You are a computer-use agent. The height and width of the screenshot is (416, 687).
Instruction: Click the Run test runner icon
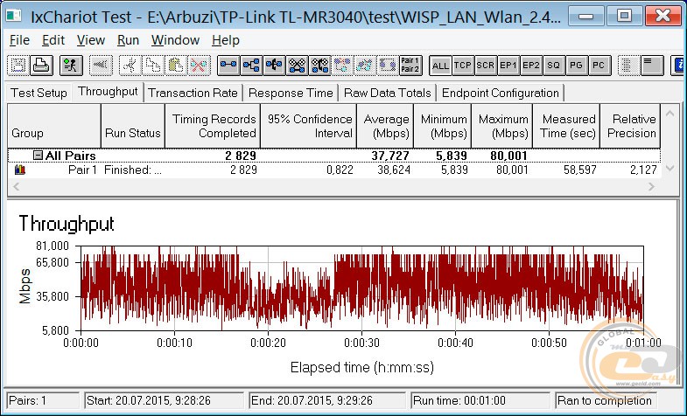point(71,66)
